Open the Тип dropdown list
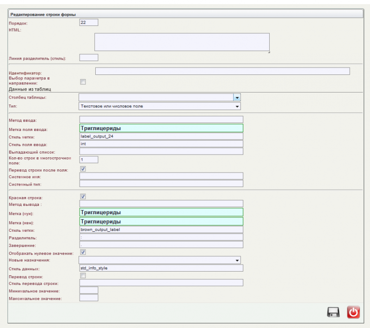Image resolution: width=370 pixels, height=328 pixels. 237,106
